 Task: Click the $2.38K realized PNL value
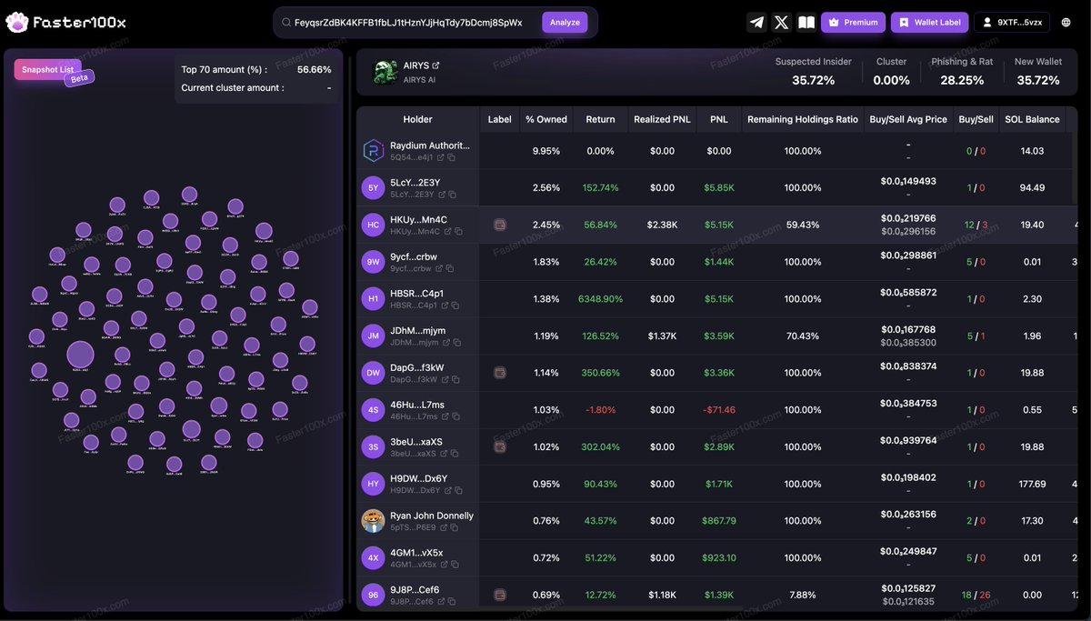663,225
